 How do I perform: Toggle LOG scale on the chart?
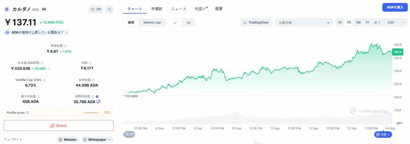pos(391,22)
